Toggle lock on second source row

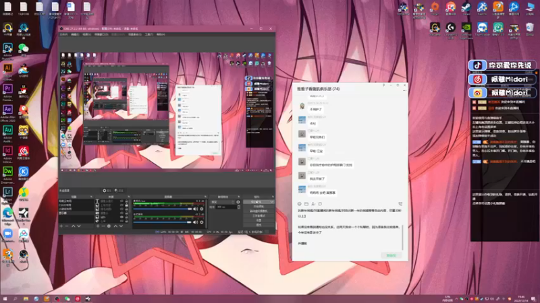126,205
